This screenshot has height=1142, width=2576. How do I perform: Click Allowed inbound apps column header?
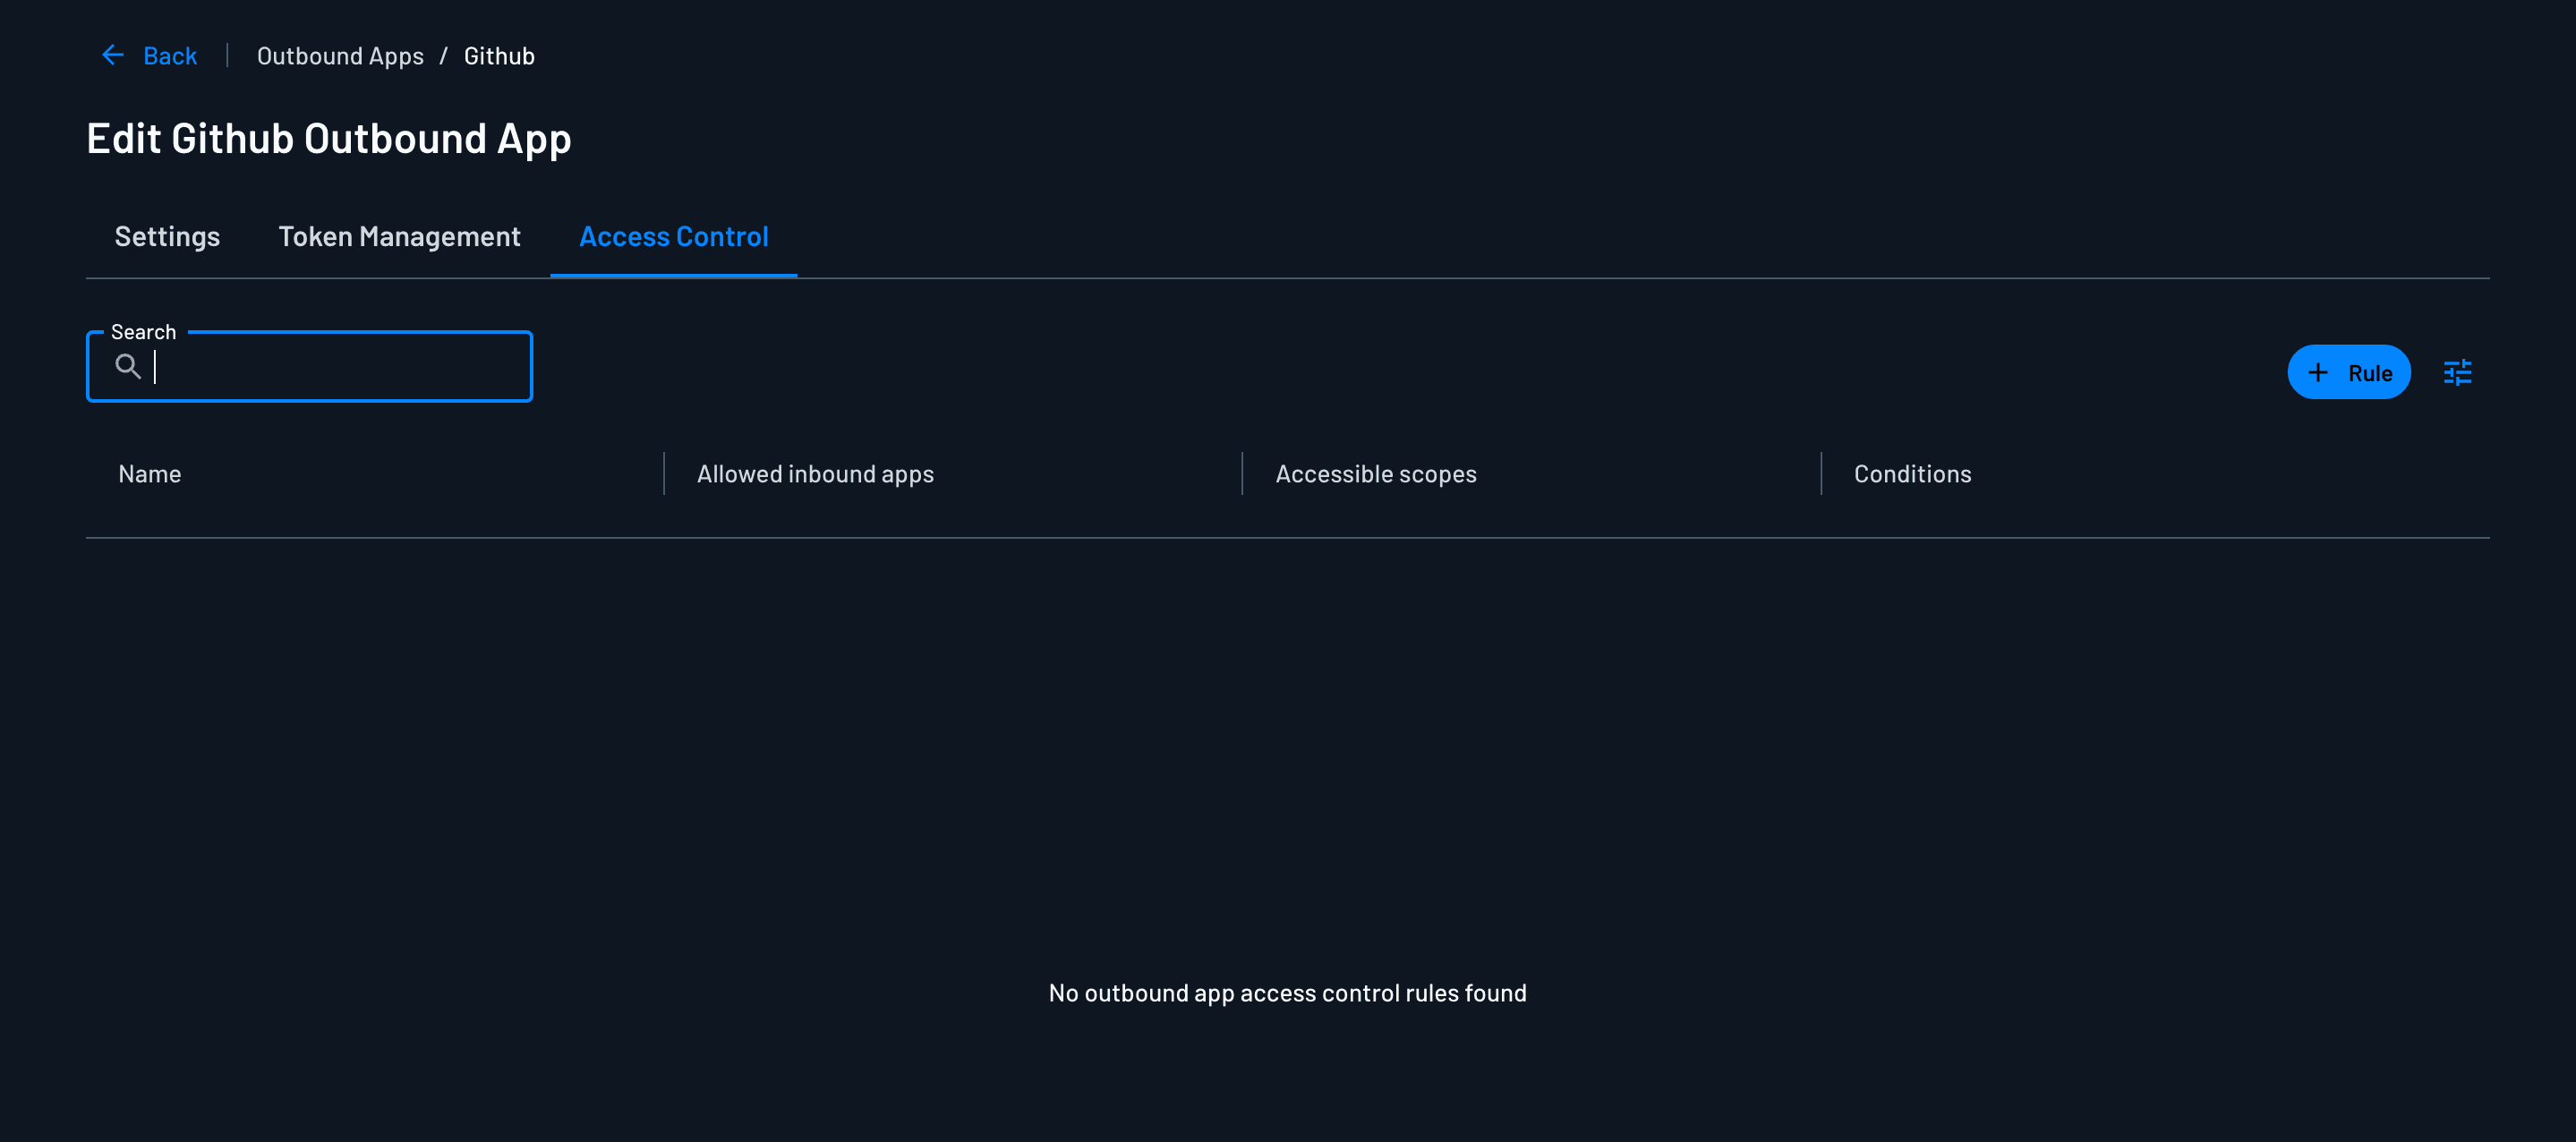[x=815, y=474]
